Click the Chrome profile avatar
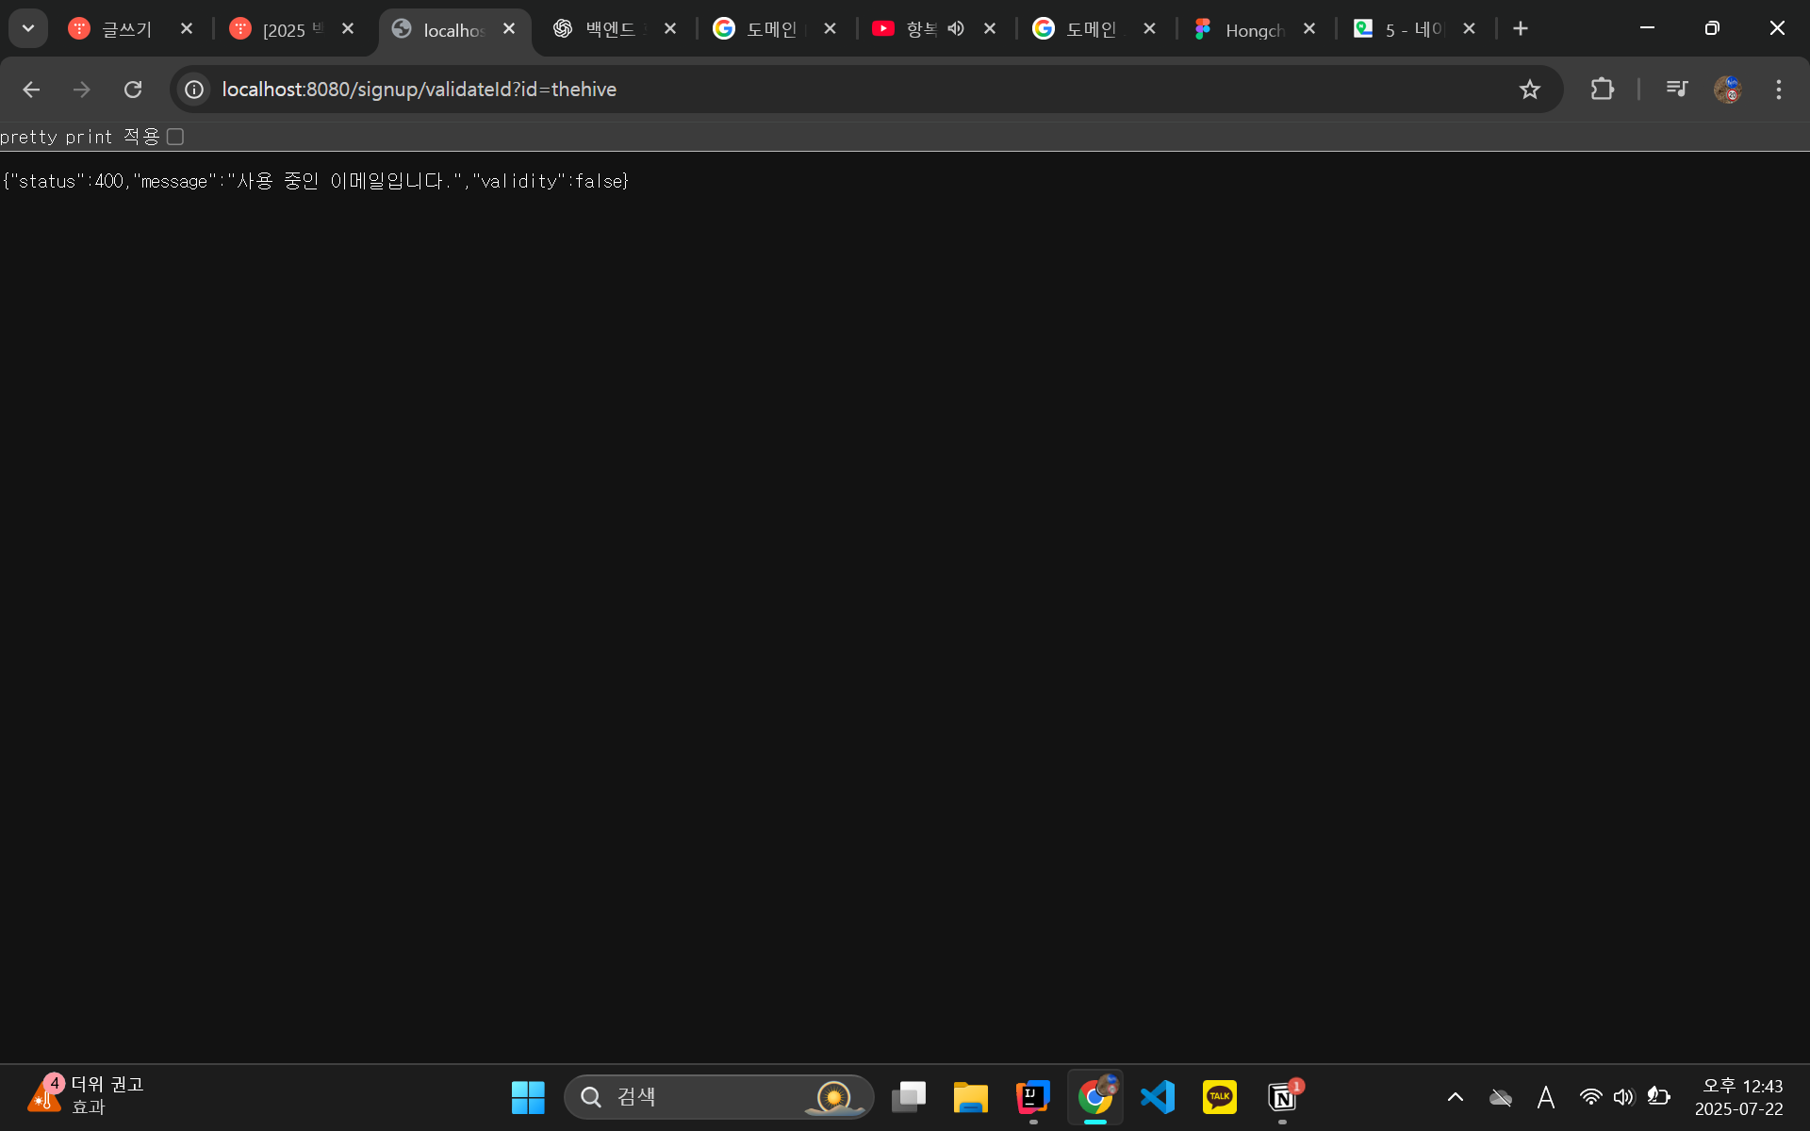This screenshot has height=1131, width=1810. tap(1727, 90)
